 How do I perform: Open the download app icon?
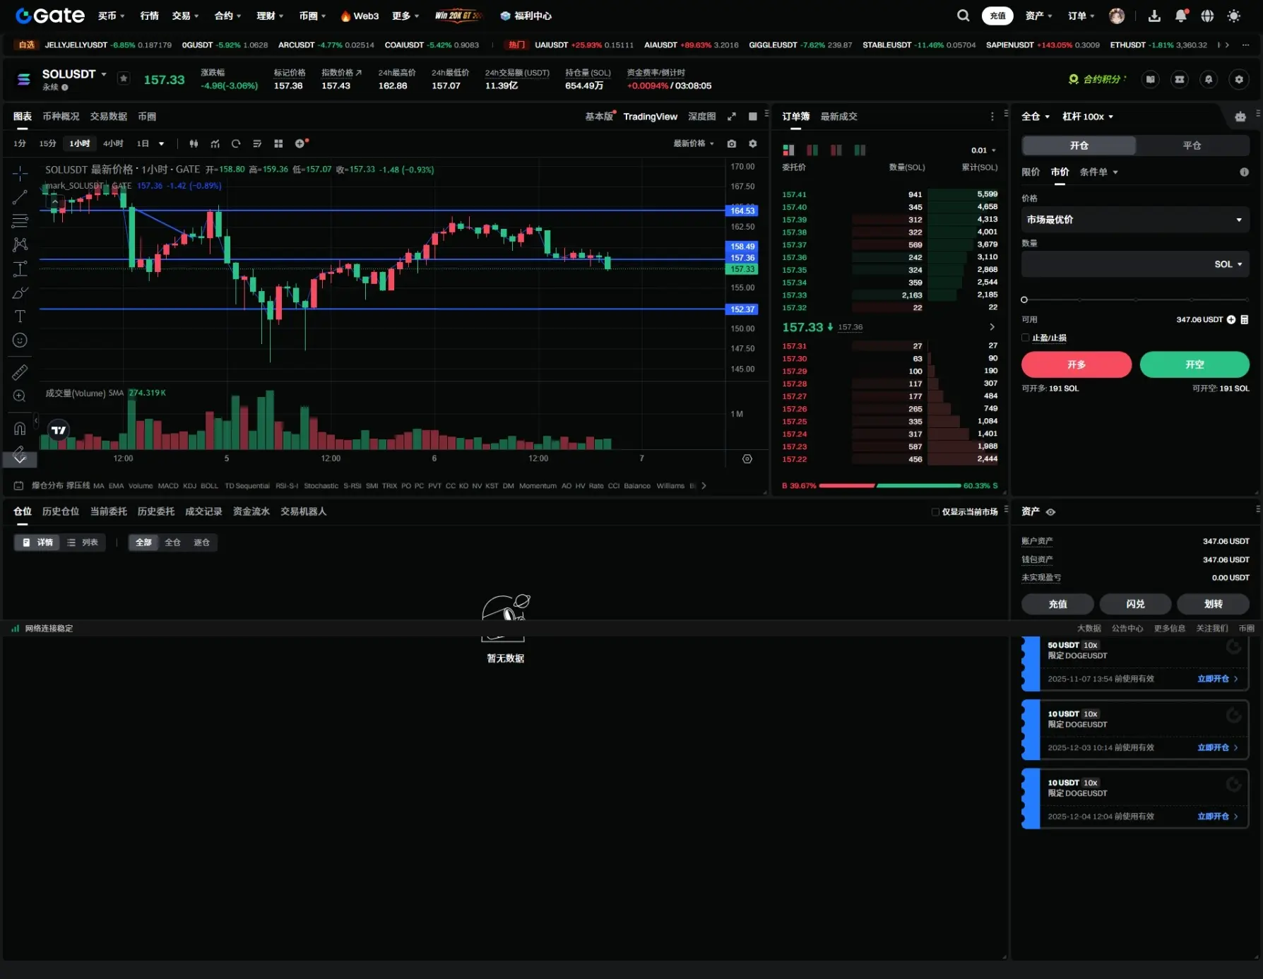coord(1154,16)
